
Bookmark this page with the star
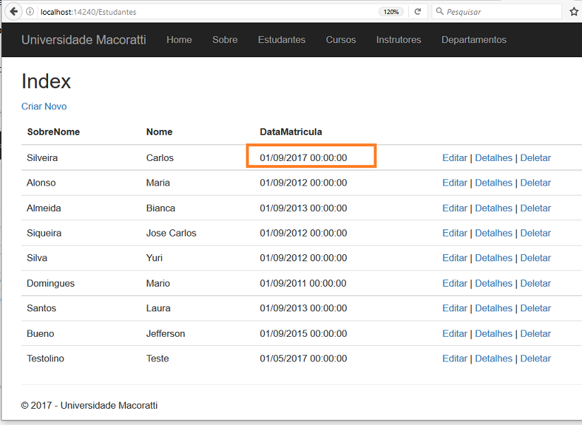point(574,11)
